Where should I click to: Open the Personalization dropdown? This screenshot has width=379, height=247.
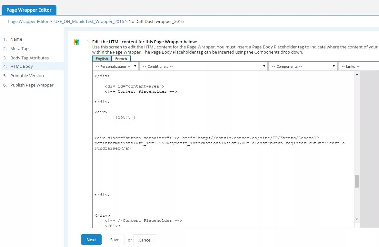pyautogui.click(x=115, y=66)
